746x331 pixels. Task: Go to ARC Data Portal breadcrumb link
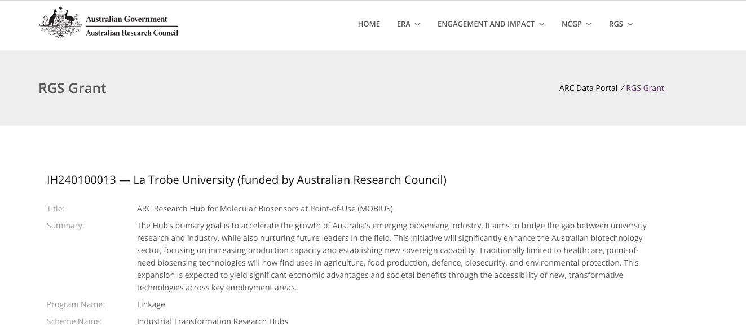click(588, 88)
